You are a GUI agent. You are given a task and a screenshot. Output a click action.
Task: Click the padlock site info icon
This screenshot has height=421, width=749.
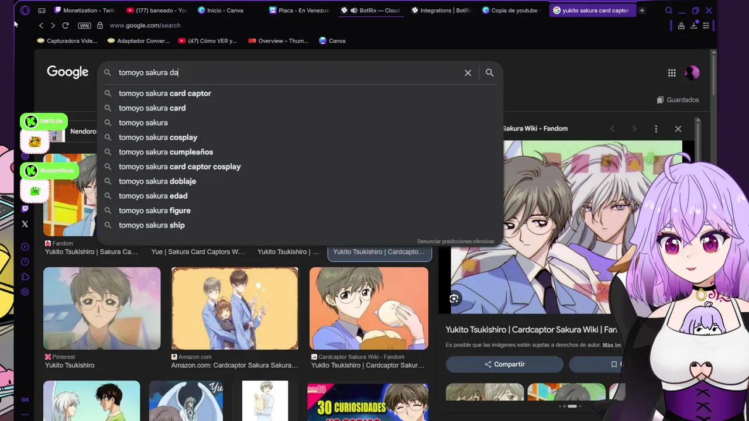pos(100,26)
